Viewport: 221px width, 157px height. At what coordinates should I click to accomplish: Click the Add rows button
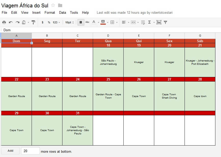coord(10,151)
